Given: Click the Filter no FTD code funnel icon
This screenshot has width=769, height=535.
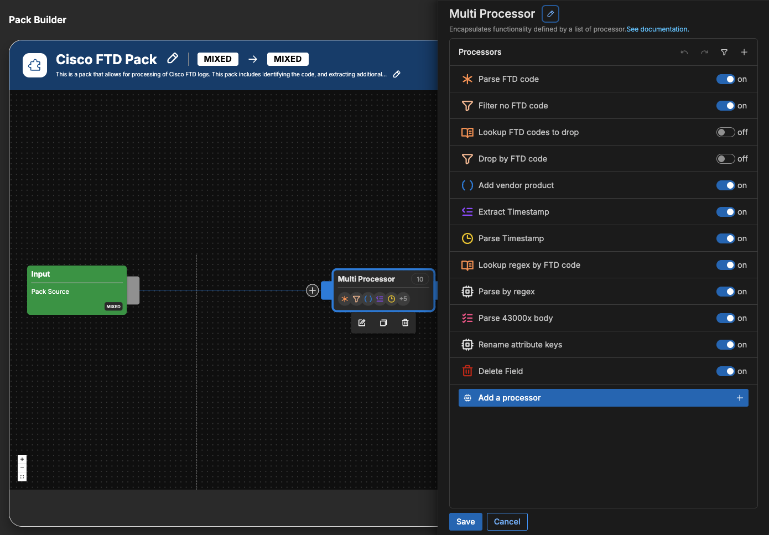Looking at the screenshot, I should click(467, 106).
